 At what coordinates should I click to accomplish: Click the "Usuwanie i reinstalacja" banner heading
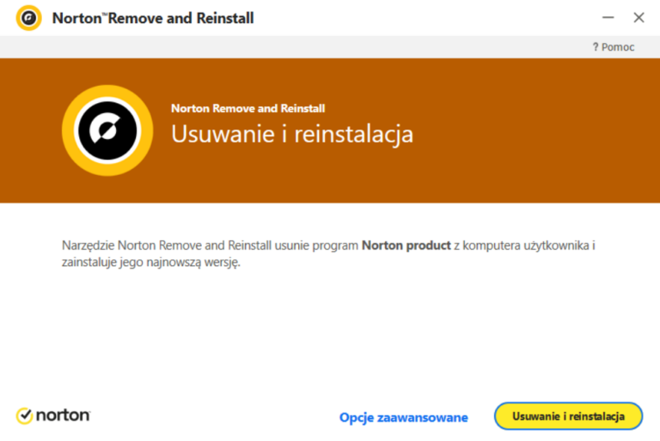(x=292, y=135)
